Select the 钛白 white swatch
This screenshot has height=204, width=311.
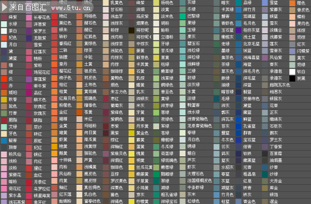[x=292, y=72]
